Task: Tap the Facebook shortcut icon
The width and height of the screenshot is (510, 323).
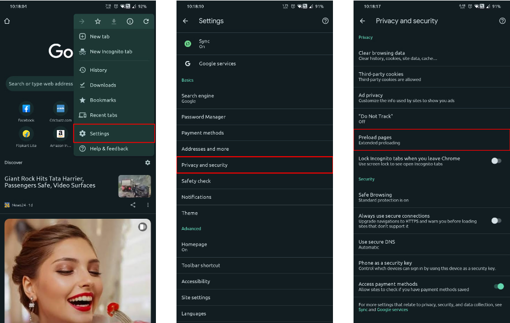Action: point(26,109)
